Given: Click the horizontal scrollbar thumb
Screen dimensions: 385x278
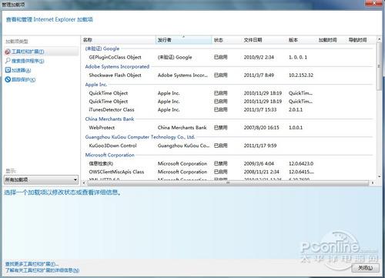Looking at the screenshot, I should pyautogui.click(x=228, y=183).
